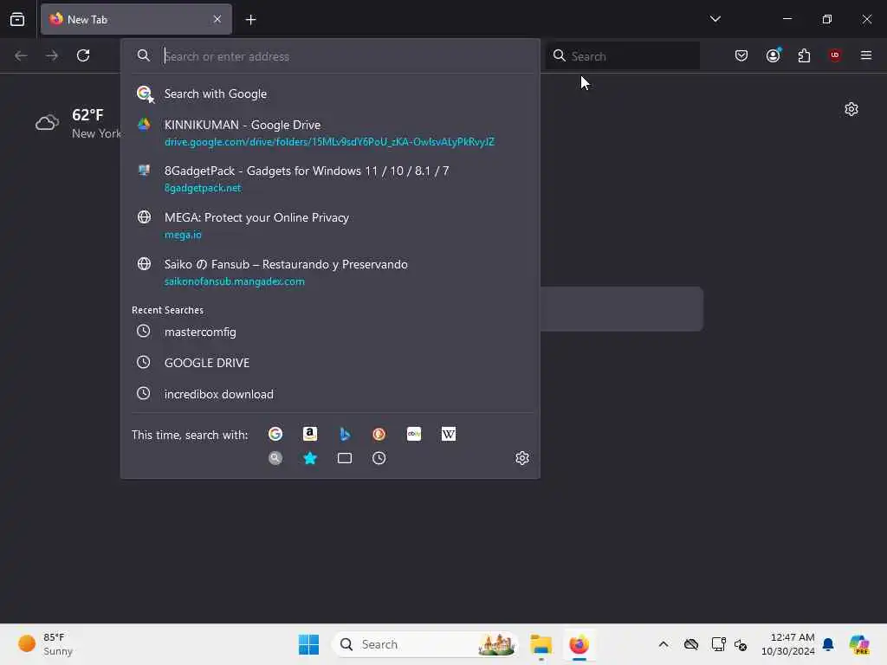Search this time with Google icon

pos(275,434)
